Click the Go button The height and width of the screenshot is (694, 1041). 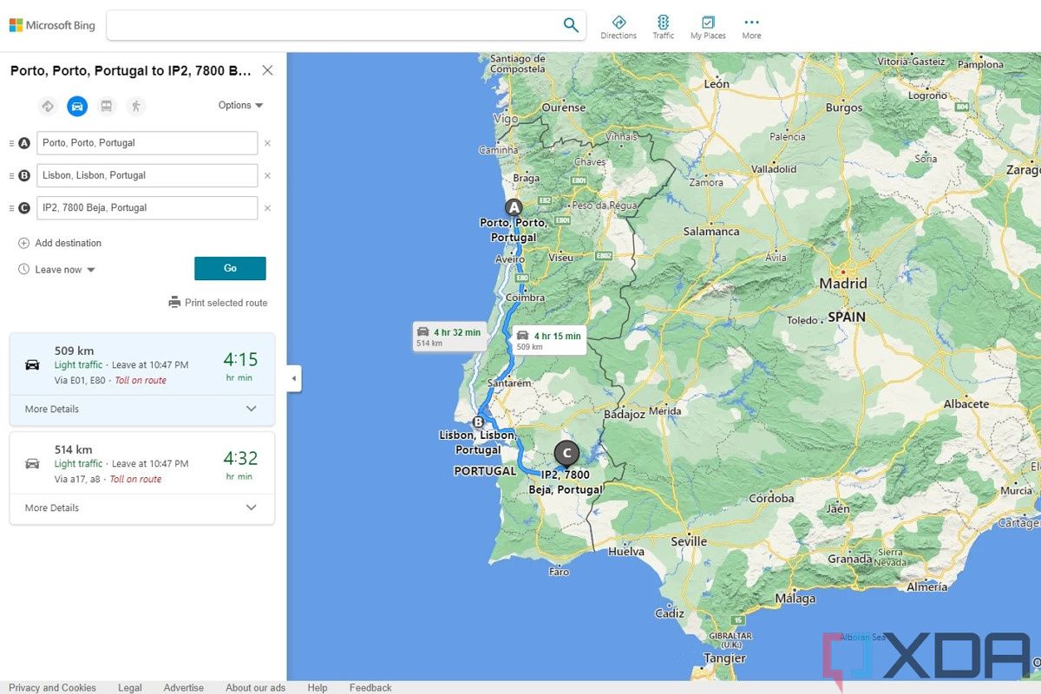click(x=230, y=269)
